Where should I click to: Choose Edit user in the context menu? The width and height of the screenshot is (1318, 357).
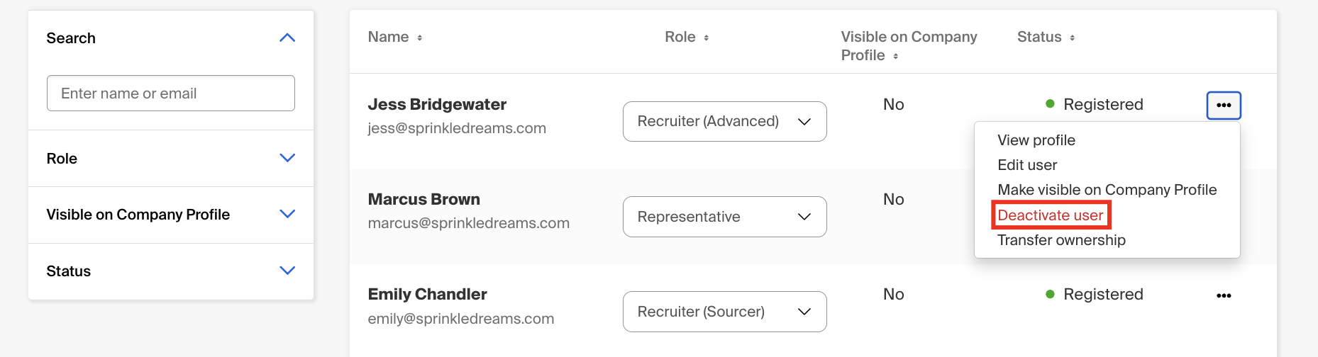coord(1027,165)
